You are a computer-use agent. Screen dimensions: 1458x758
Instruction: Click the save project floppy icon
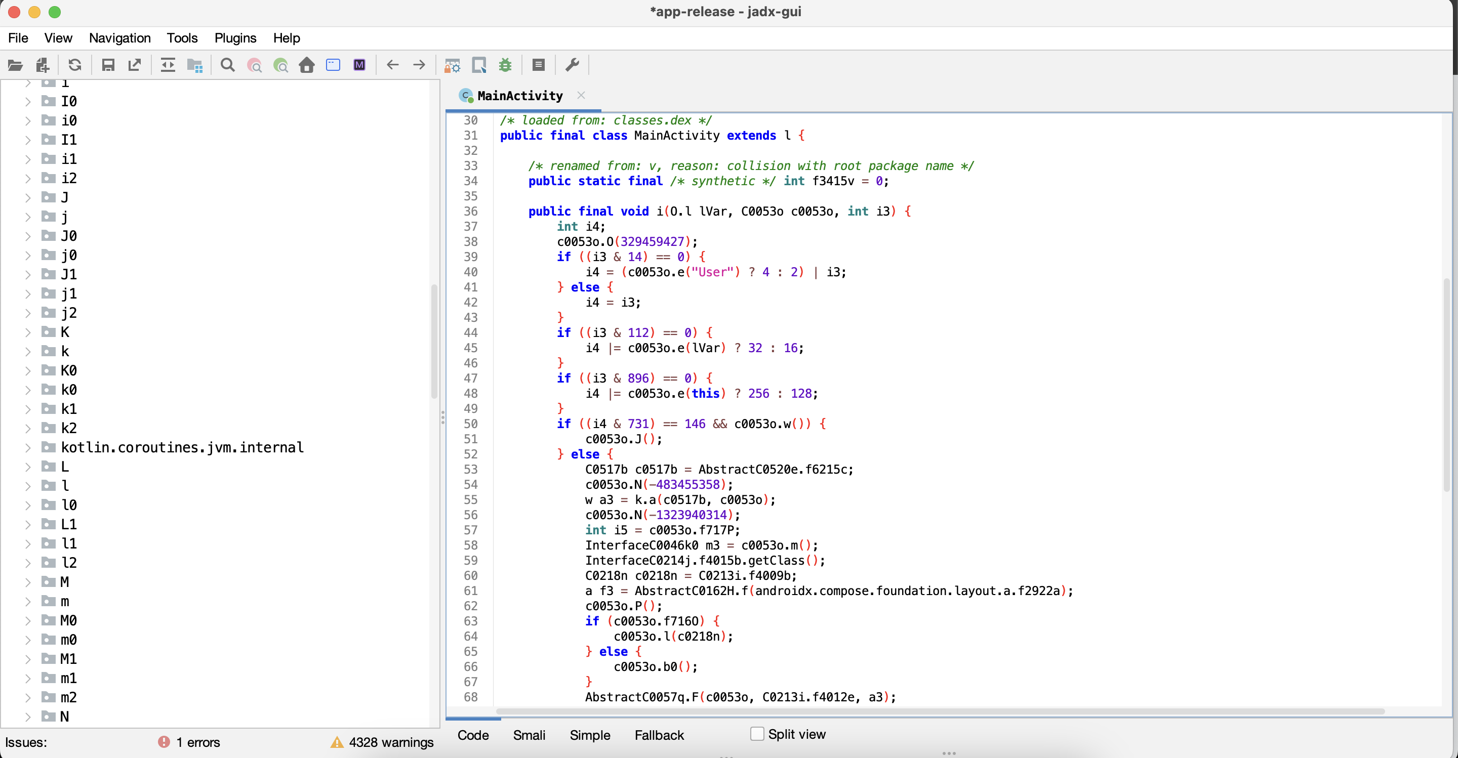pyautogui.click(x=108, y=65)
